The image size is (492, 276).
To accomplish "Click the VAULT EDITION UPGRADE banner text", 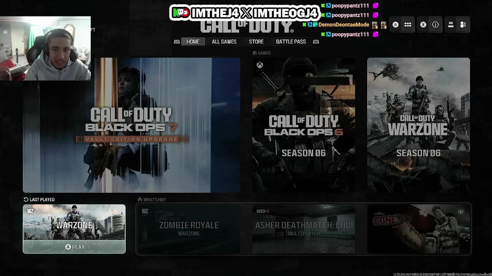I will 132,139.
